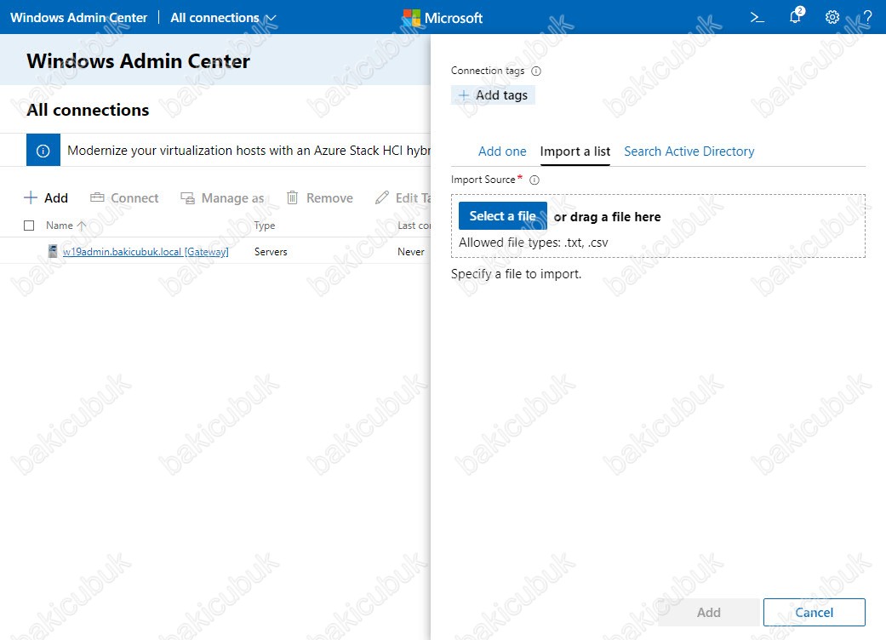Click the blue info banner icon
The image size is (886, 640).
(43, 151)
